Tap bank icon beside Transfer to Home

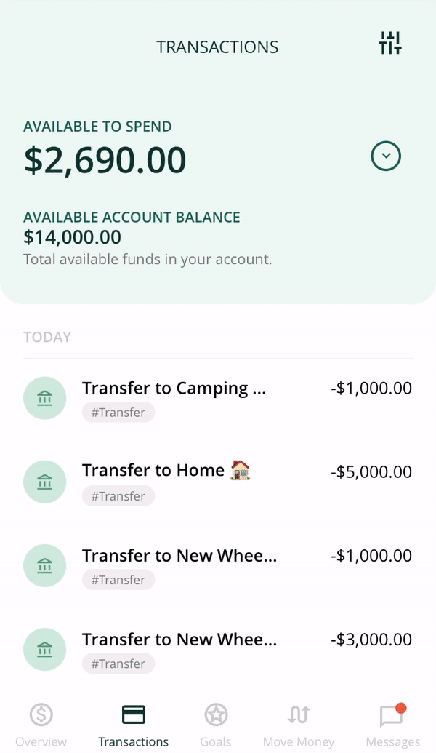[44, 482]
